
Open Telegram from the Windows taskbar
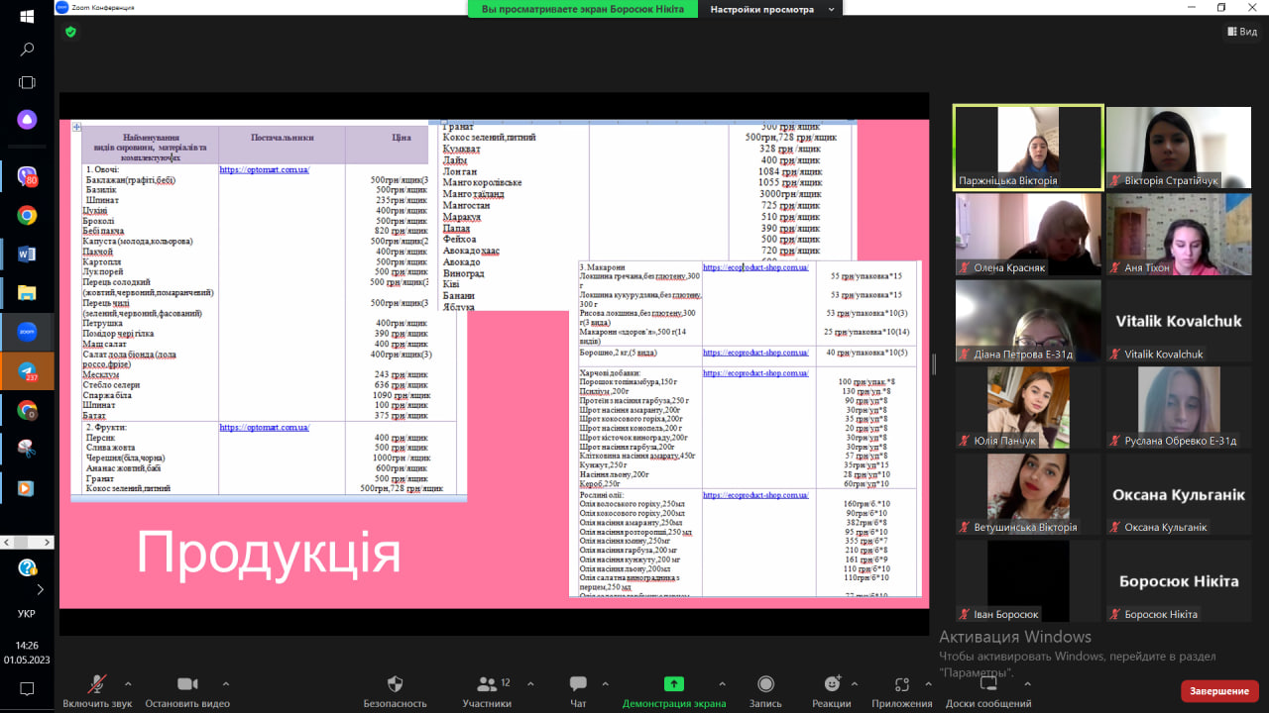(x=27, y=370)
